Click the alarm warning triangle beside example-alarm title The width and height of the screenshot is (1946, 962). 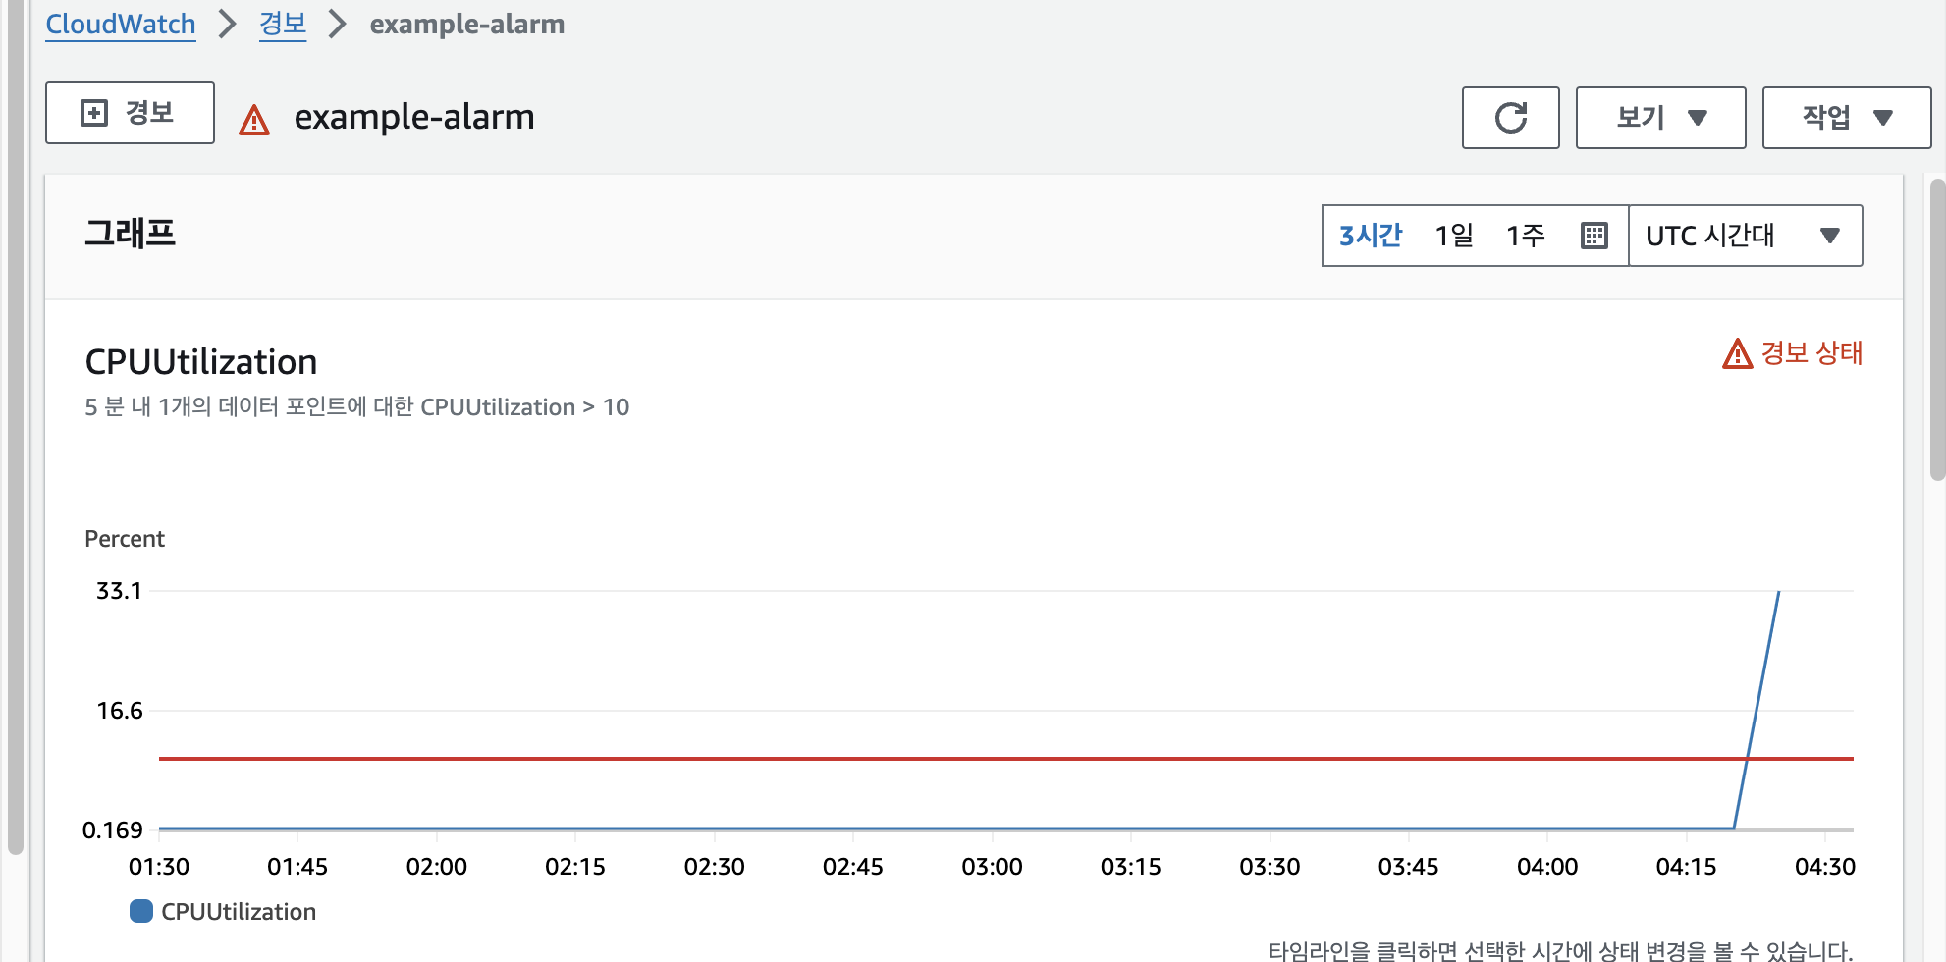[x=254, y=120]
